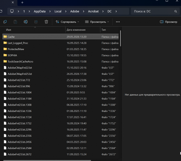Open the three-dot more options menu
This screenshot has height=161, width=181.
(118, 22)
